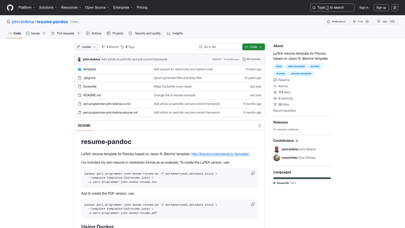
Task: Expand the Platform menu
Action: (x=27, y=8)
